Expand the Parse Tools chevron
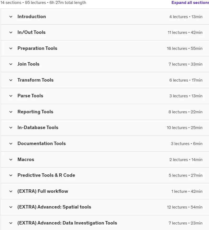Viewport: 209px width, 230px height. click(x=11, y=96)
